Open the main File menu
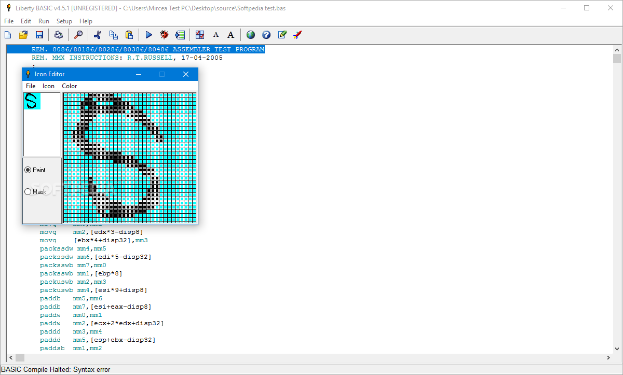The image size is (623, 375). click(x=9, y=21)
